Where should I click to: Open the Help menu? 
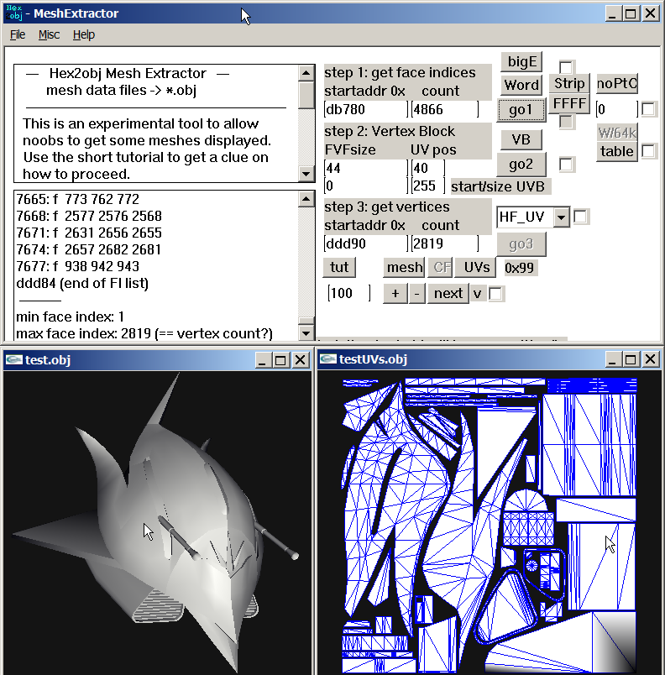tap(83, 34)
